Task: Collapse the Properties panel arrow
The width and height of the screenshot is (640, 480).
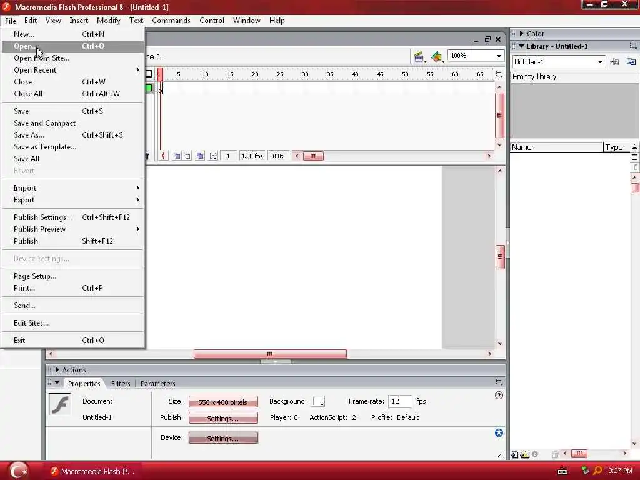Action: click(x=57, y=382)
